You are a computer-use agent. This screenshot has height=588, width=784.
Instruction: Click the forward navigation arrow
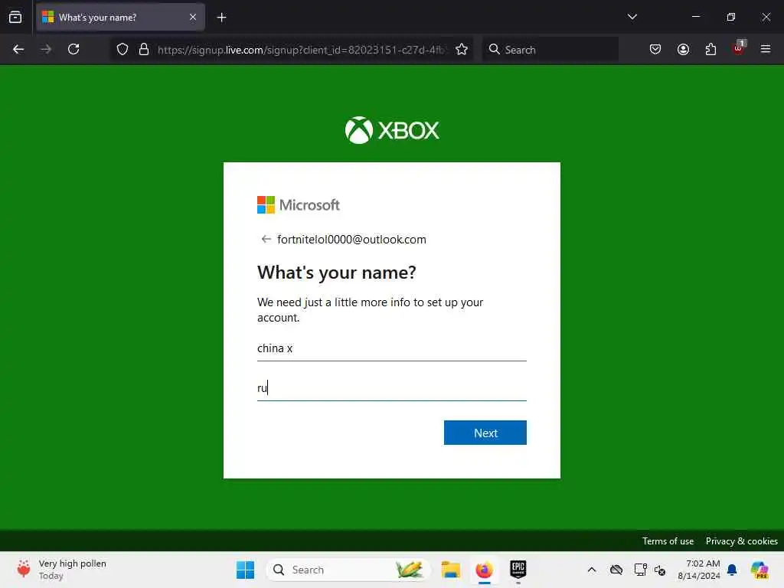click(46, 49)
